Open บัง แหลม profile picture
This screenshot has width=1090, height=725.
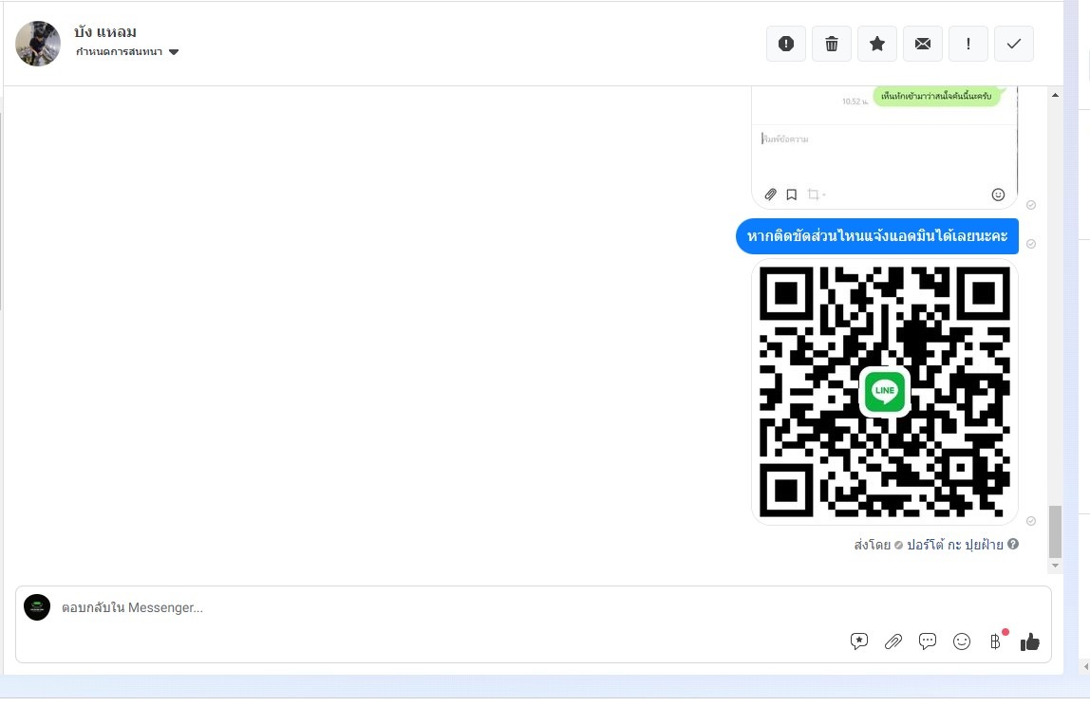(38, 43)
